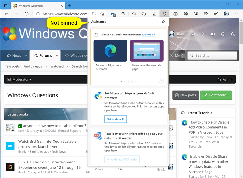Select the fourth carousel dot indicator
The width and height of the screenshot is (243, 178).
(x=132, y=82)
